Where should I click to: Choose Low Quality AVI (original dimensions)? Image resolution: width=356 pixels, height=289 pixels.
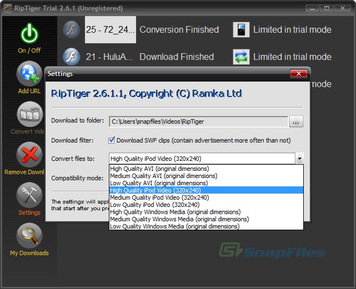206,183
